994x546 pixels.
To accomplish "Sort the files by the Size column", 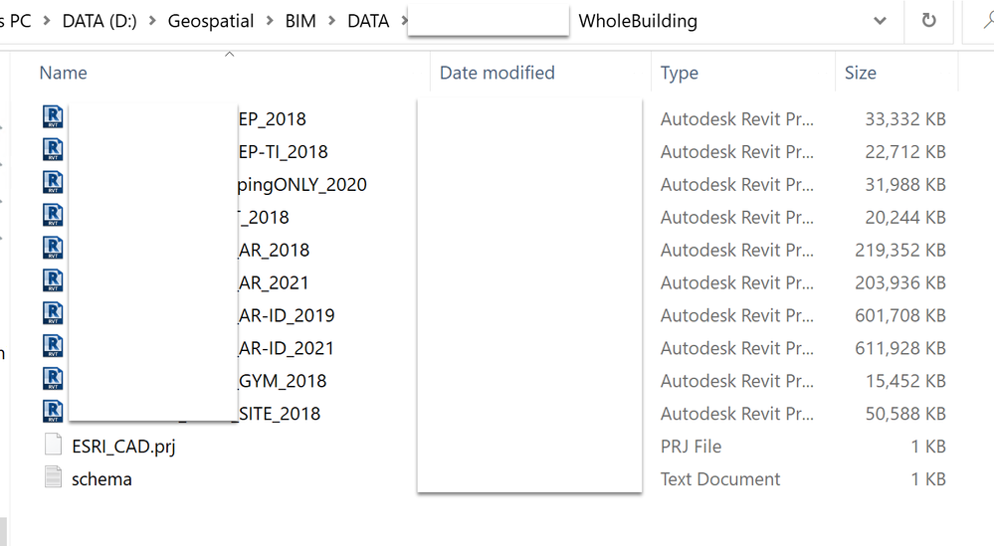I will [861, 73].
